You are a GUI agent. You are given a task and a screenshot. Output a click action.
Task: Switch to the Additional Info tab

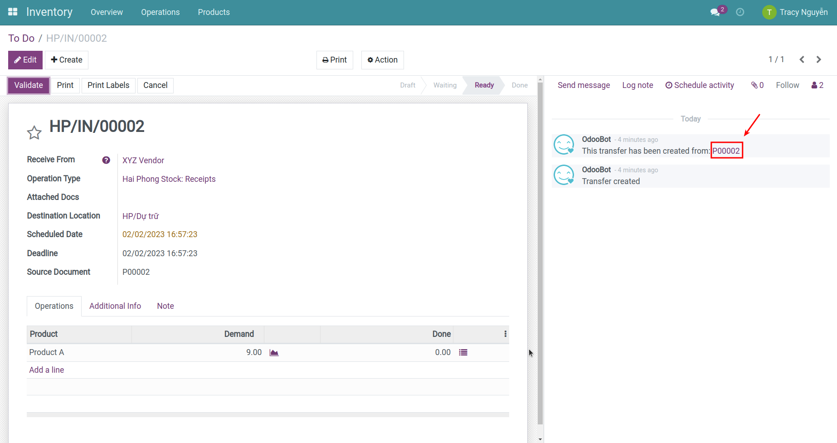point(115,306)
